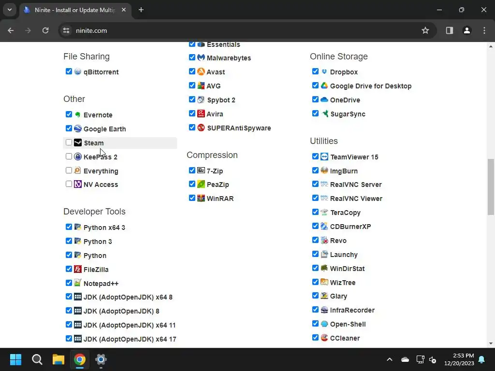Check the NV Access checkbox

[69, 184]
